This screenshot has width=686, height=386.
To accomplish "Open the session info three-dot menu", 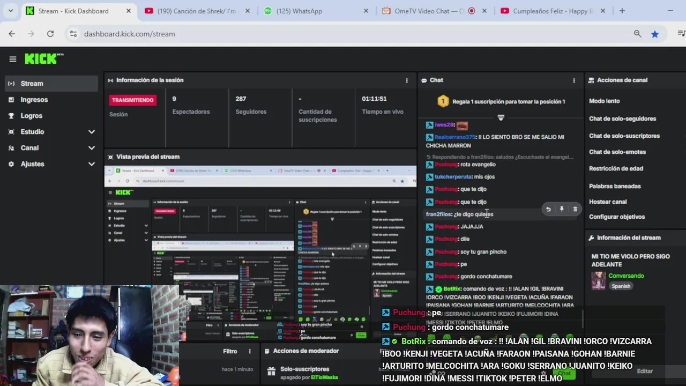I will coord(406,80).
